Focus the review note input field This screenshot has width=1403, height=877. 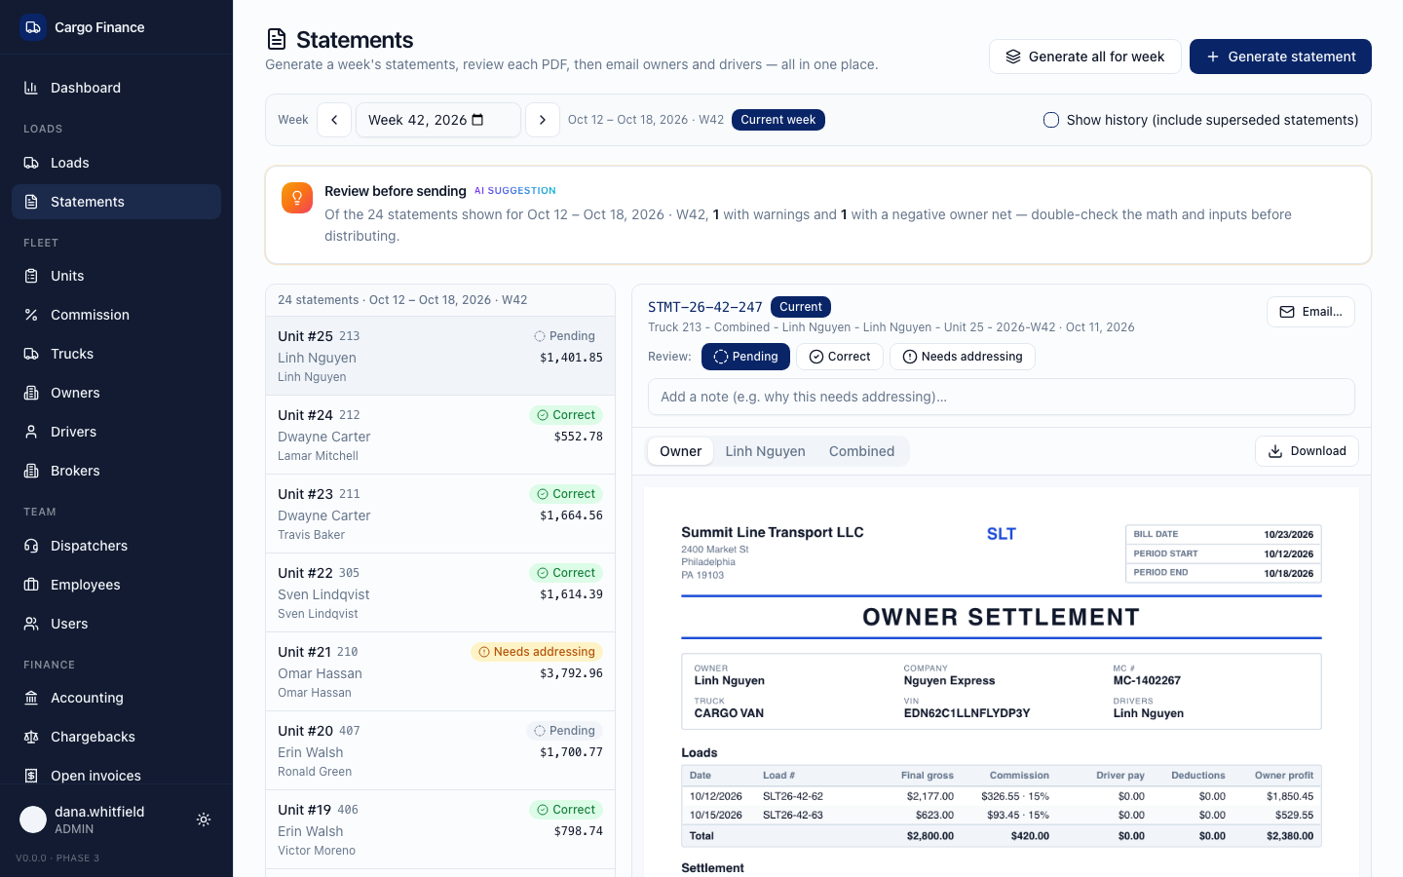(1002, 397)
